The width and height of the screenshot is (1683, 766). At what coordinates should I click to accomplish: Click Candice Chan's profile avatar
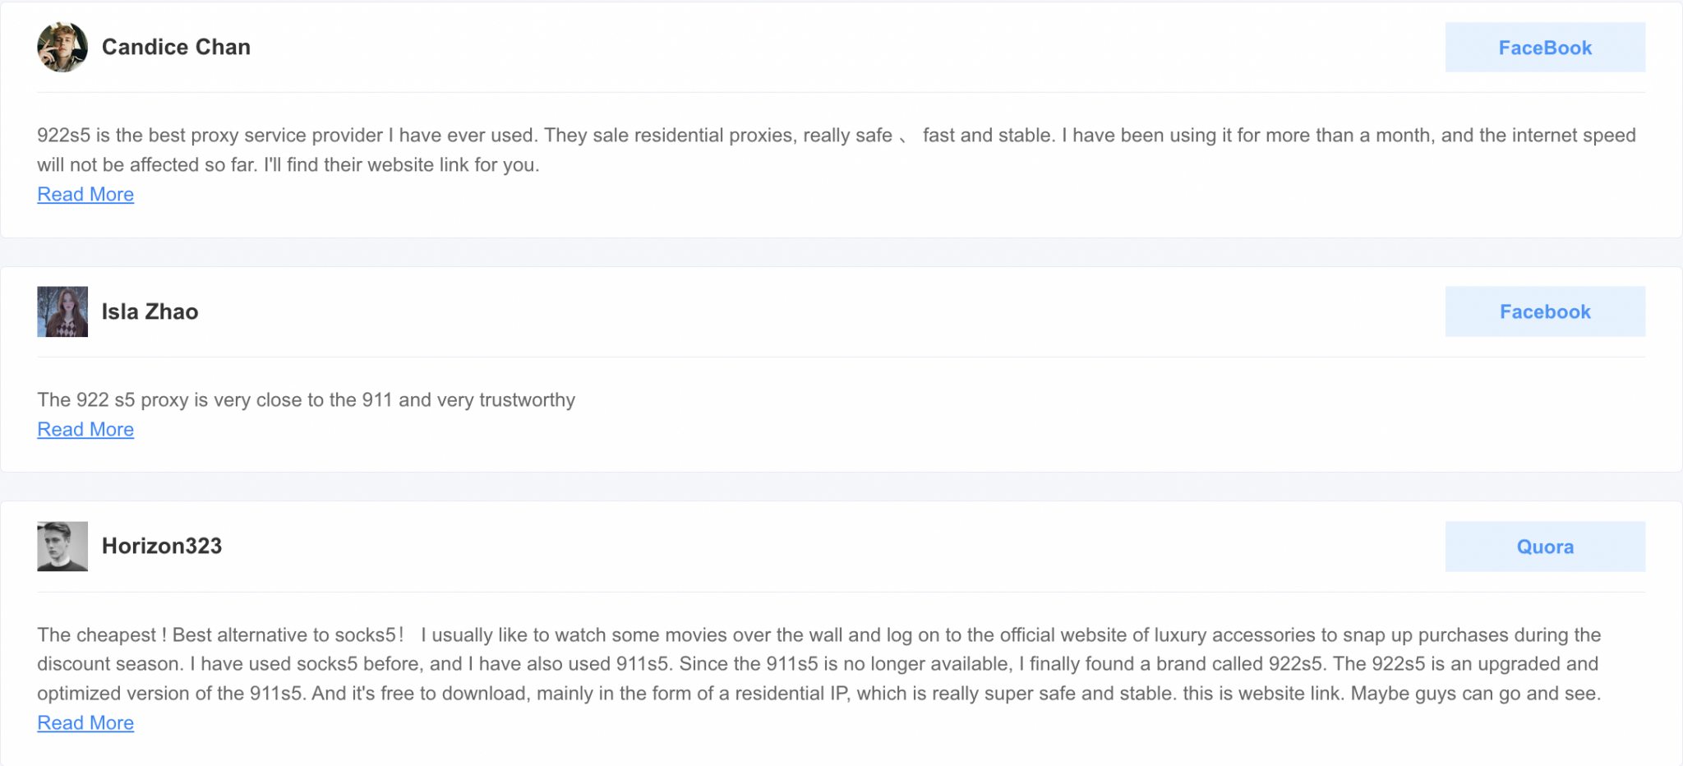point(62,47)
